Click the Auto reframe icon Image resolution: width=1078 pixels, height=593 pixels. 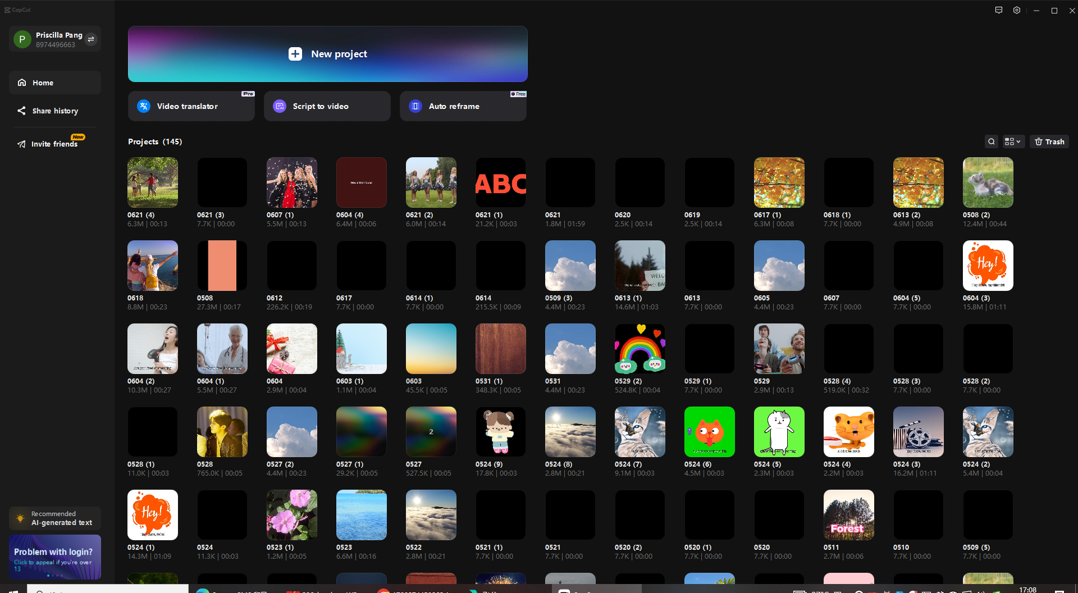(x=415, y=106)
